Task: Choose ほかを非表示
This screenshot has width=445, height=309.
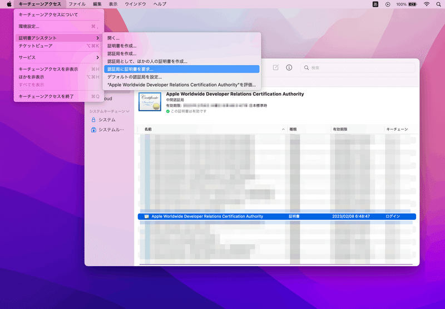Action: coord(59,77)
